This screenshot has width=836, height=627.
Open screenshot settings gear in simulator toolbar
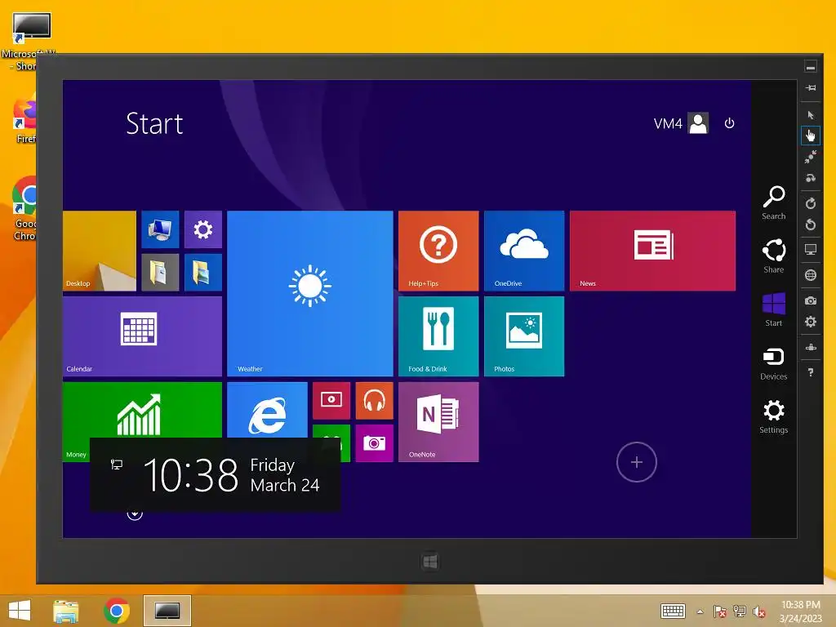pos(811,322)
